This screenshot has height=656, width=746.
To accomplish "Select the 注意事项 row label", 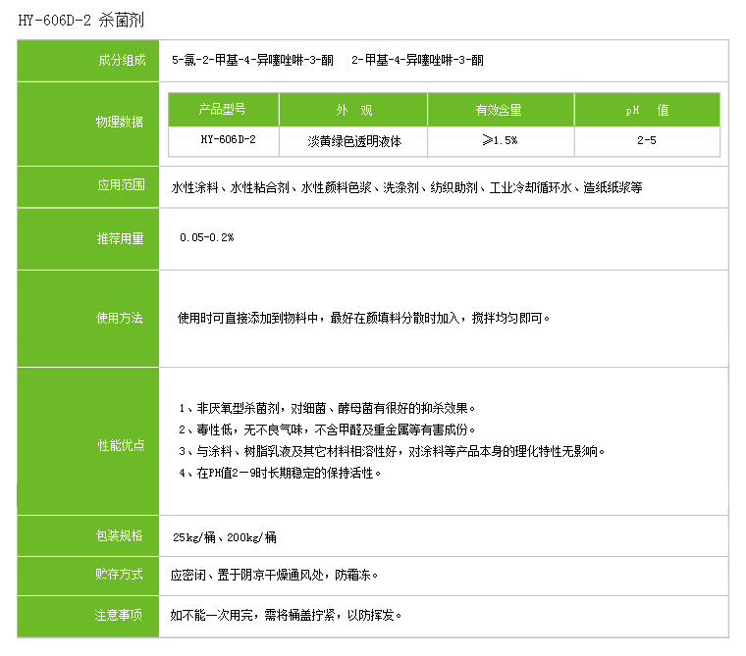I will tap(119, 615).
